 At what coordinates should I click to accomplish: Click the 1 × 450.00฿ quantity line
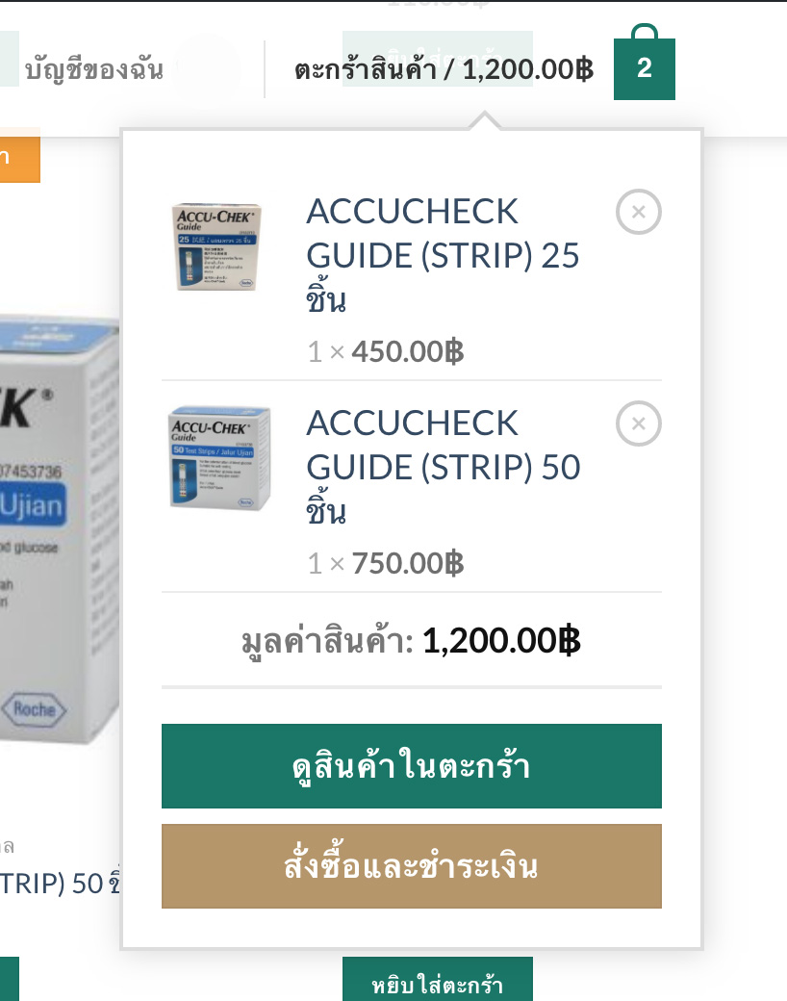386,351
